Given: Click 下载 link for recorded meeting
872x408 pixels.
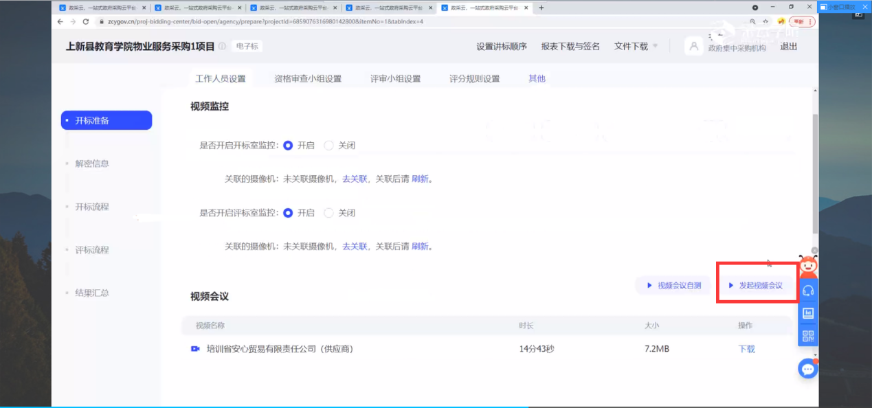Looking at the screenshot, I should click(746, 349).
